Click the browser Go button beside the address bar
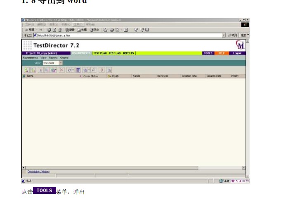This screenshot has width=283, height=198. (x=233, y=35)
